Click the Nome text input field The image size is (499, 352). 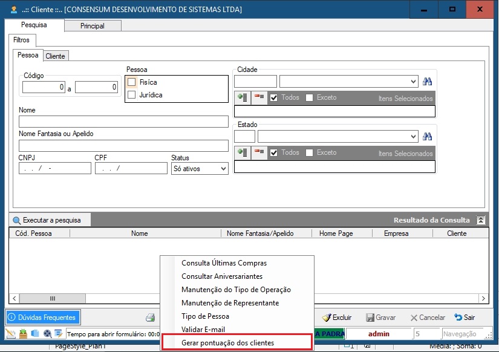click(123, 122)
